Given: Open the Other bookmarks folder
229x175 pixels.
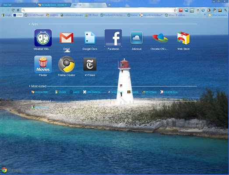Looking at the screenshot, I should coord(218,15).
